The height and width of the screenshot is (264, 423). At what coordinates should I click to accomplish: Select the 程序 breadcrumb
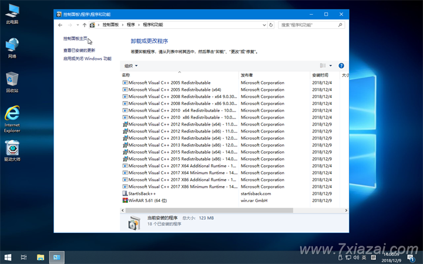point(131,25)
